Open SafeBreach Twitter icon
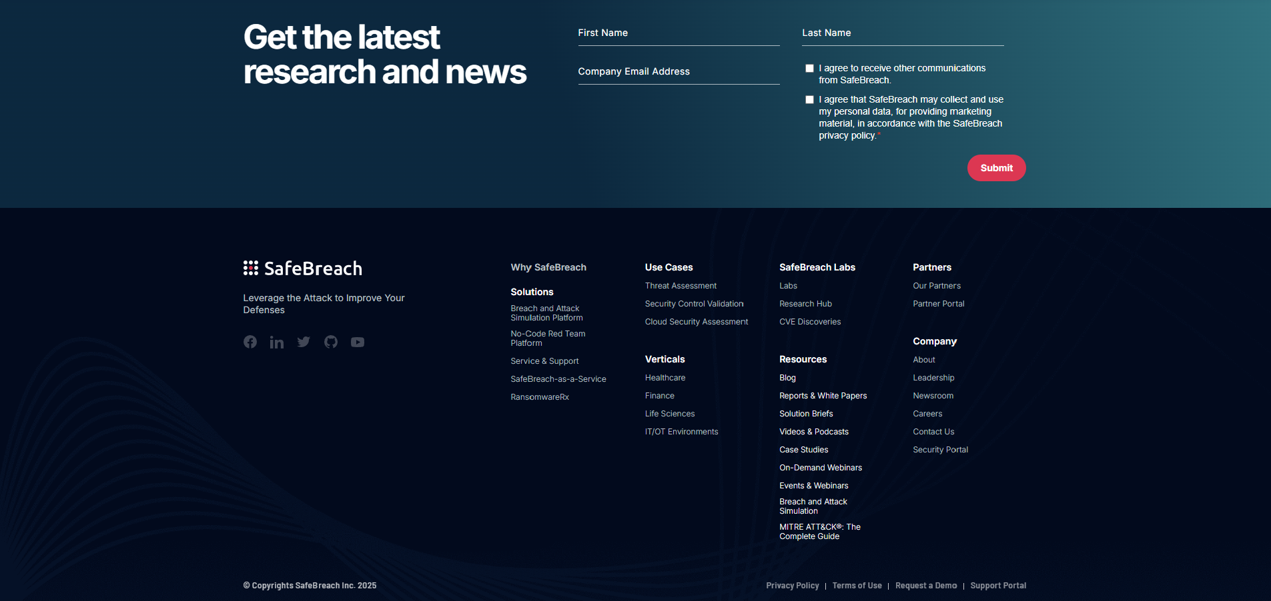 click(x=304, y=342)
